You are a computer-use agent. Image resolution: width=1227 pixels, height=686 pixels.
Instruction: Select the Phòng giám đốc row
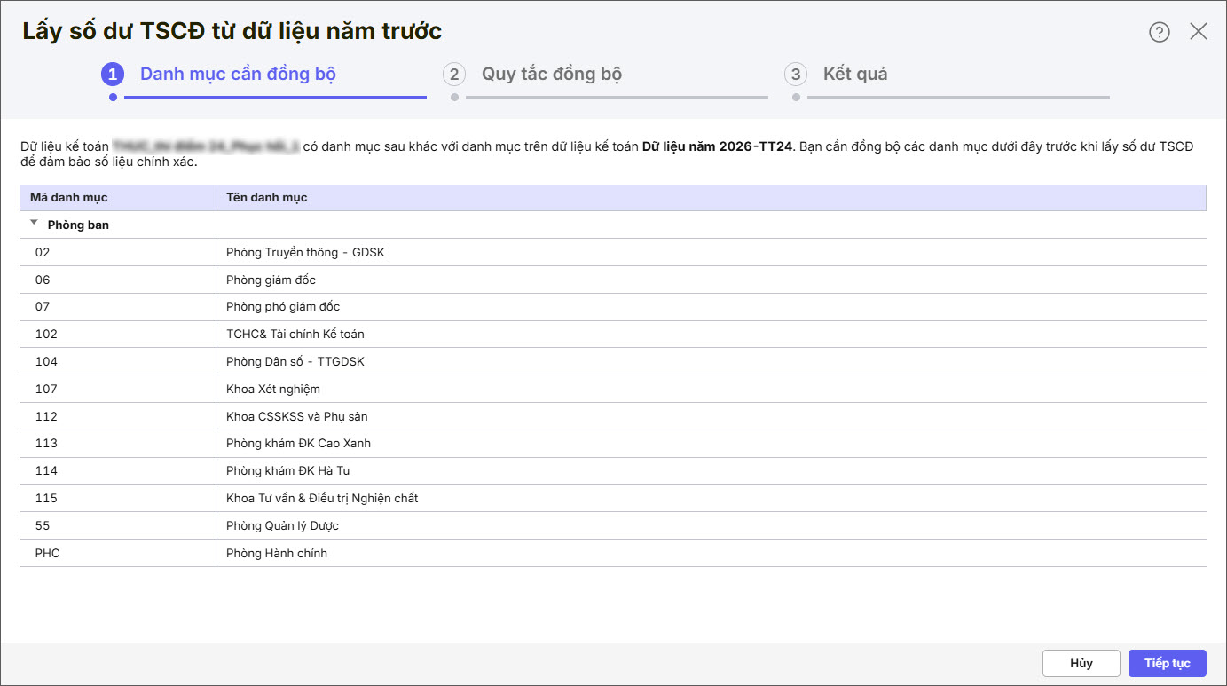click(271, 280)
